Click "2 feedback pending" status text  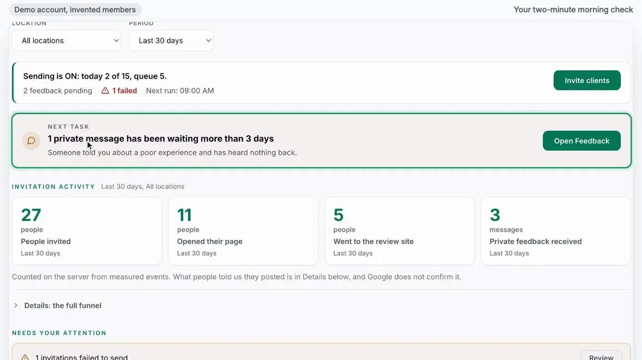58,91
